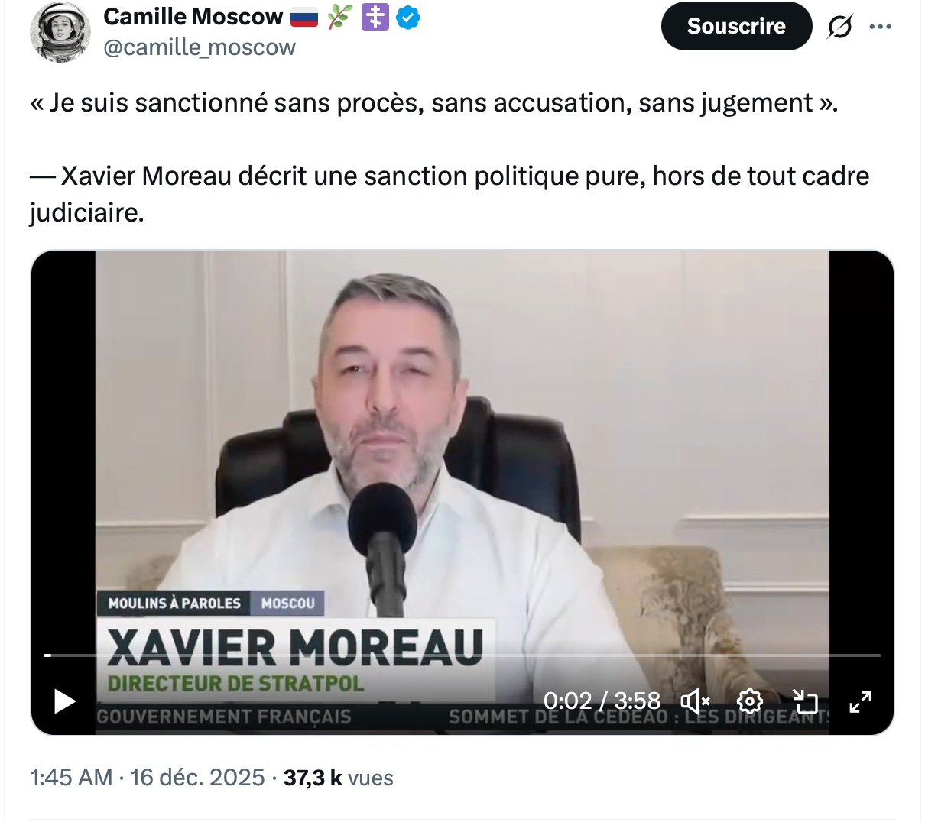
Task: Click the video time display 0:02 / 3:58
Action: pyautogui.click(x=602, y=701)
